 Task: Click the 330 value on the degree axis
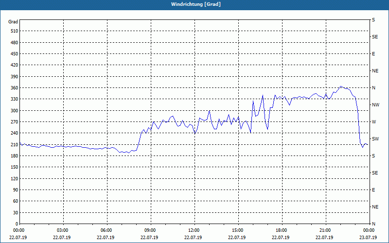pyautogui.click(x=14, y=99)
